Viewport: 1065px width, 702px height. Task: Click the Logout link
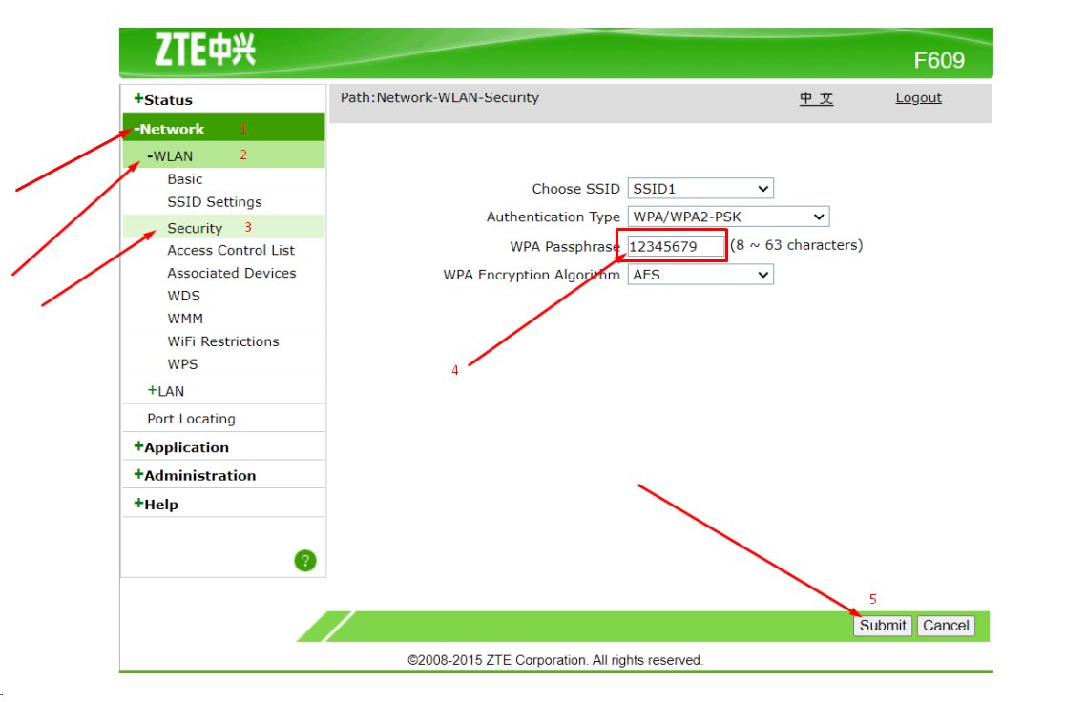point(918,97)
